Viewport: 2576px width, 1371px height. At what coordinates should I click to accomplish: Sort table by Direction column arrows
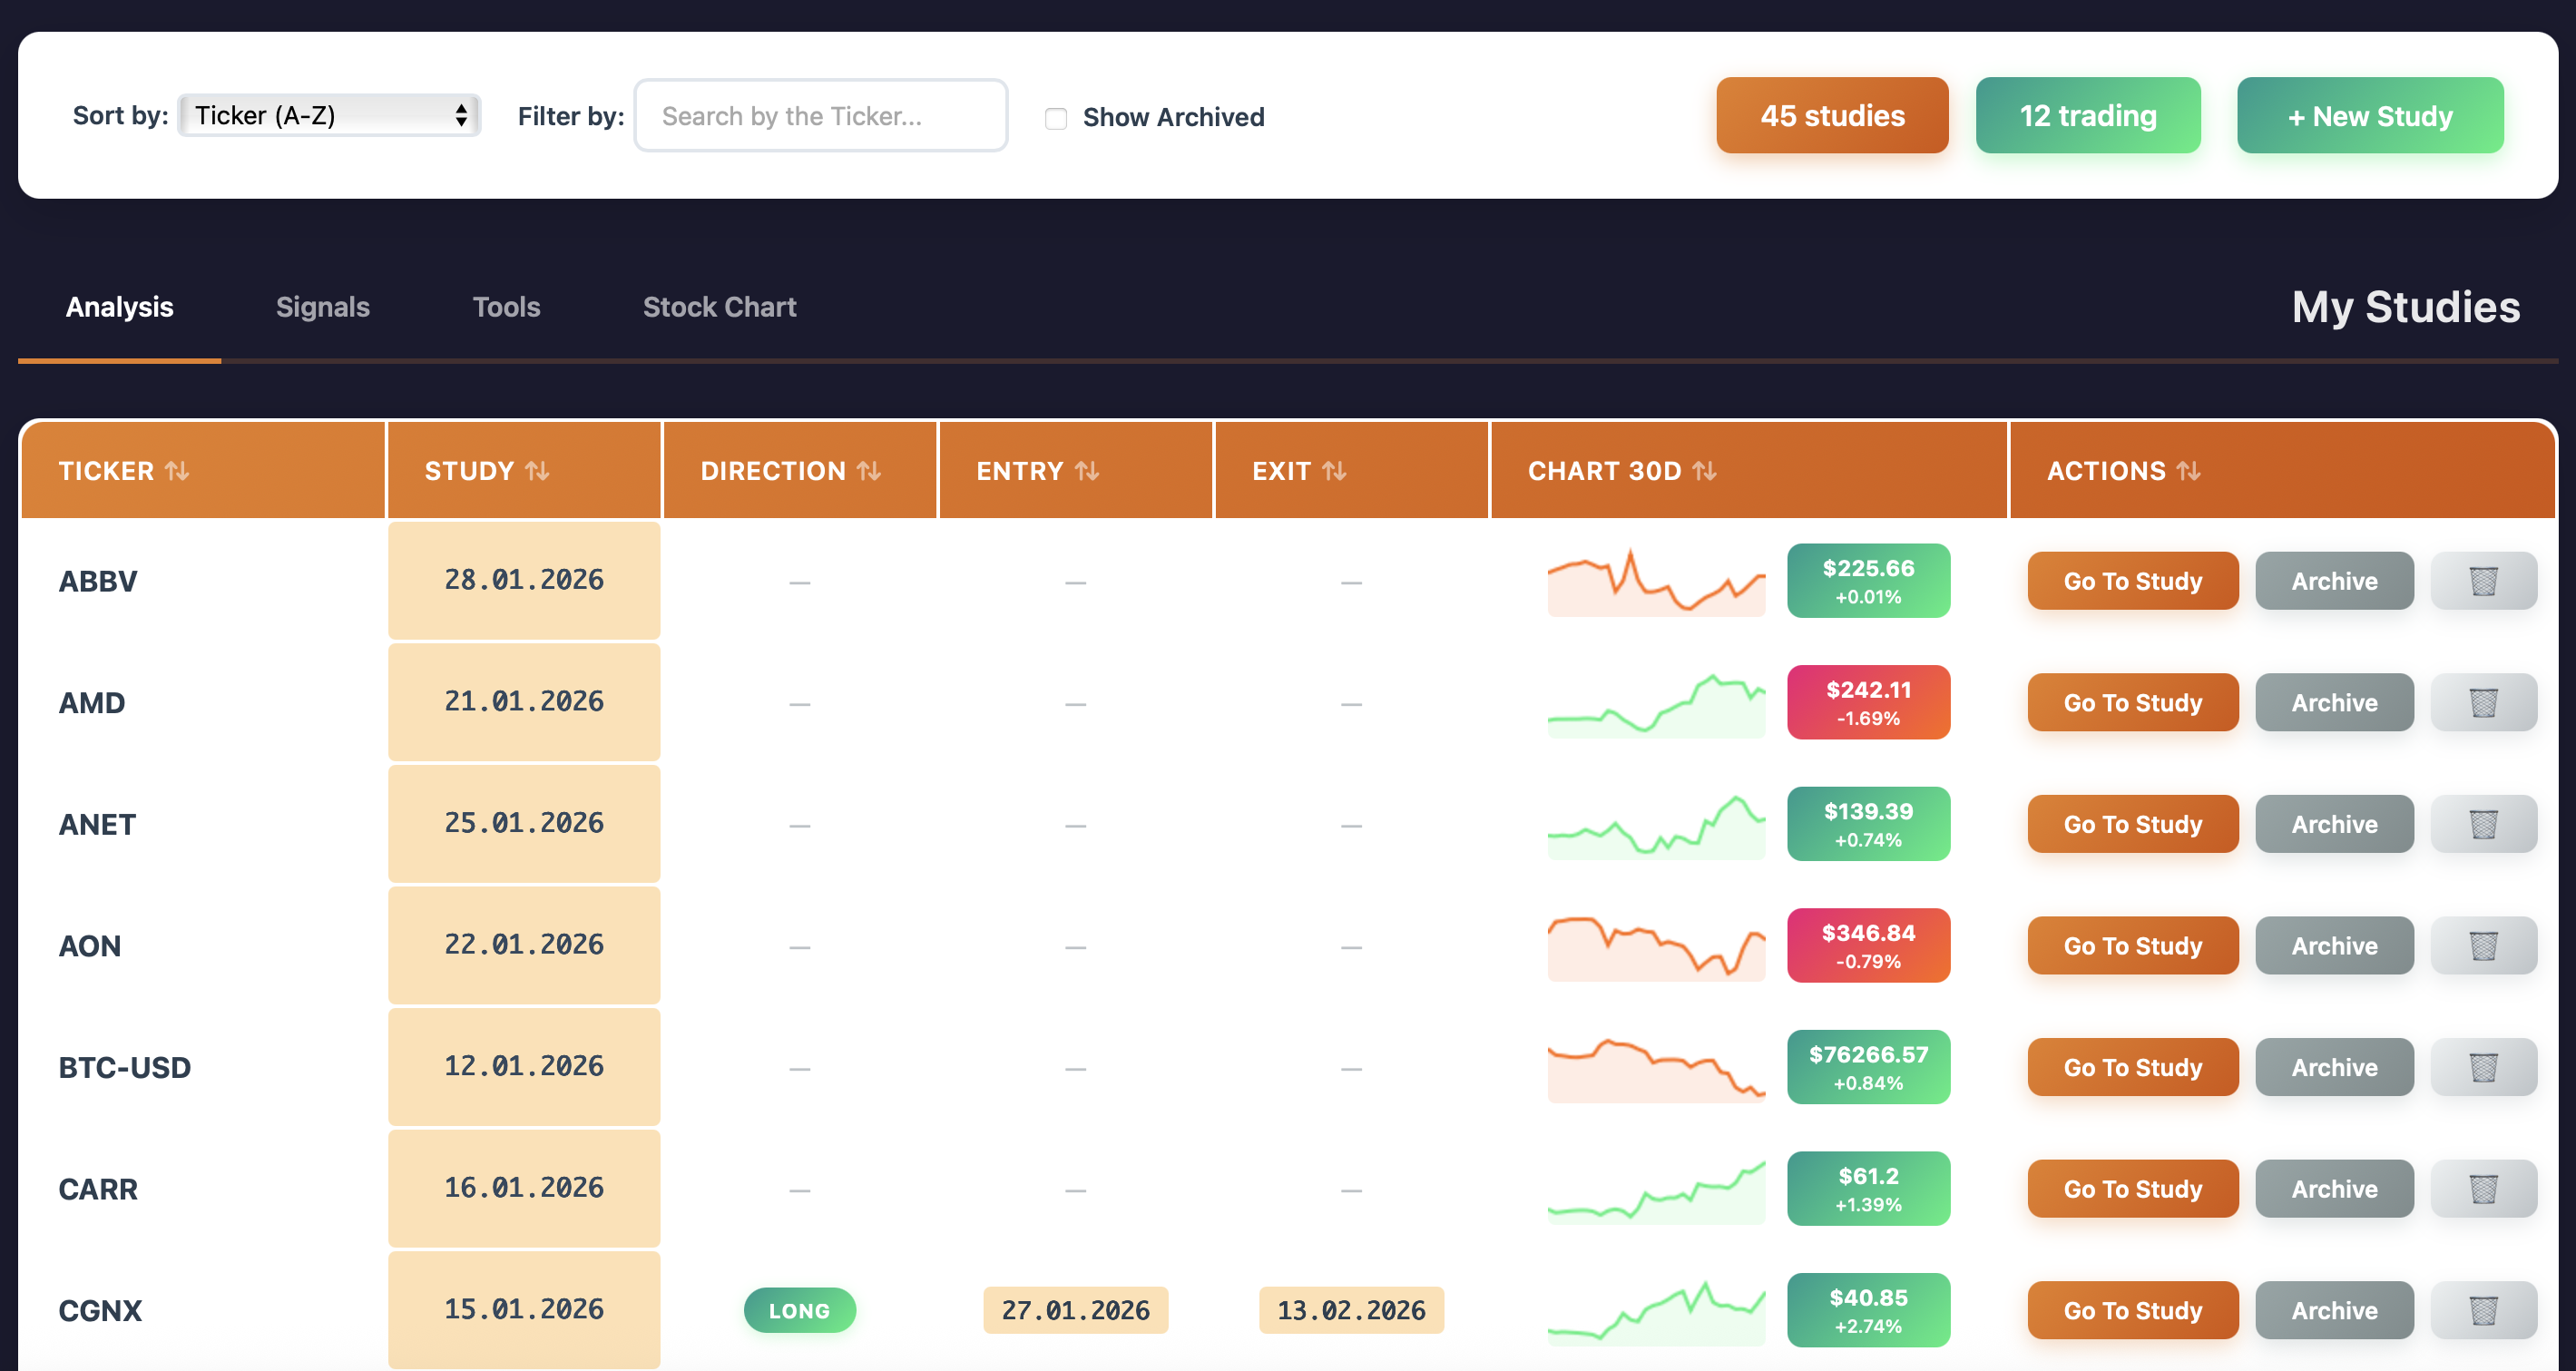869,471
